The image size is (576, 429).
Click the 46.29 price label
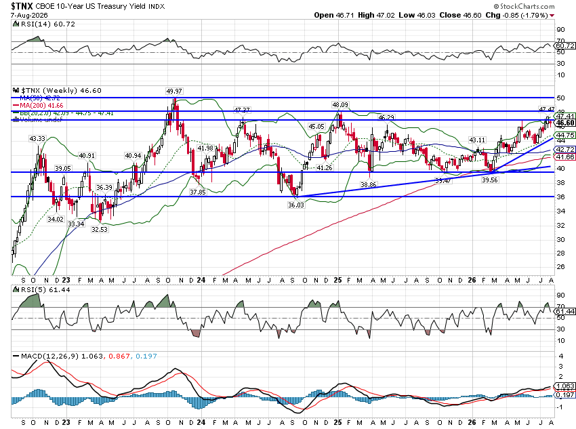coord(386,117)
